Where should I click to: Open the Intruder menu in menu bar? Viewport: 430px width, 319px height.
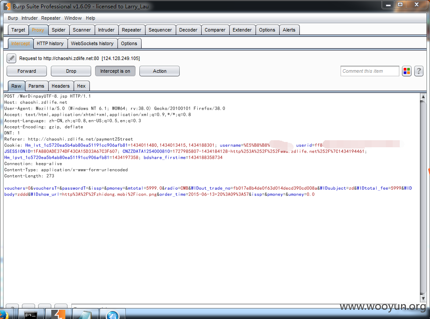(30, 18)
